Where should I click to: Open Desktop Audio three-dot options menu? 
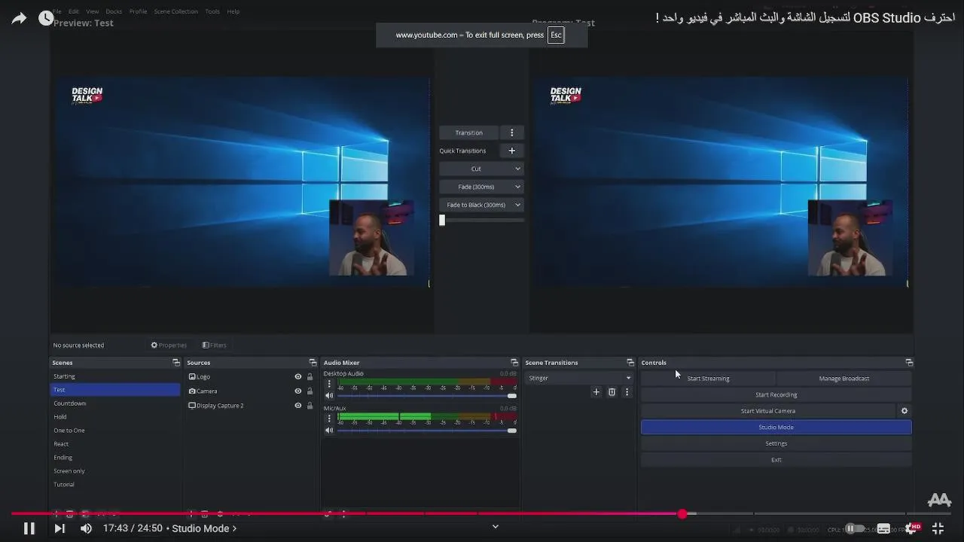(329, 384)
